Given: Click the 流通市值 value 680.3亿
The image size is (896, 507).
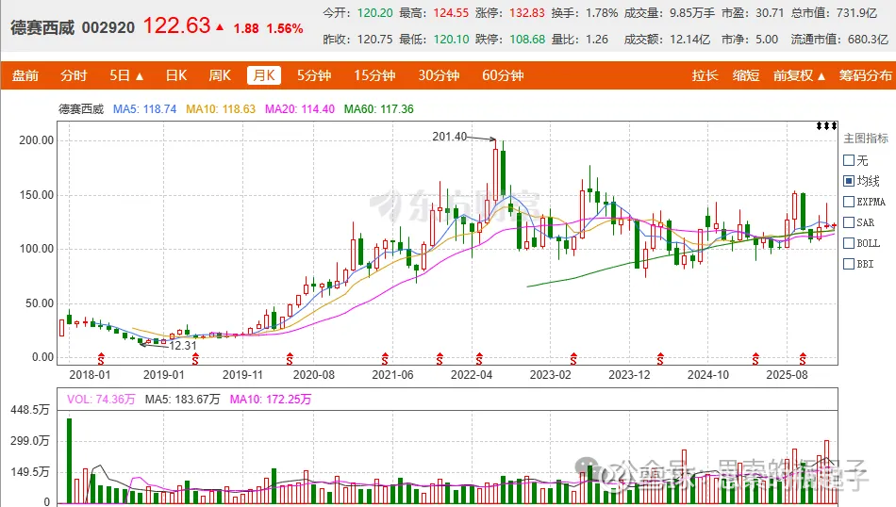Looking at the screenshot, I should point(868,40).
